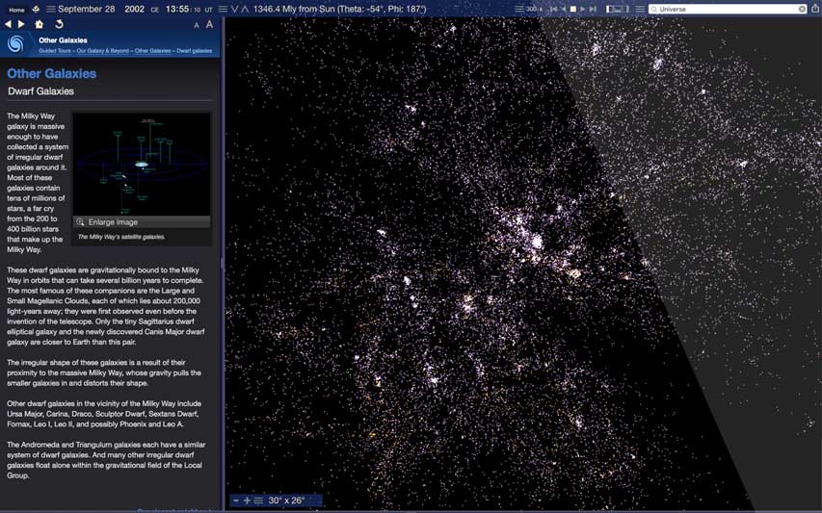Click the home icon in the guide panel

40,24
